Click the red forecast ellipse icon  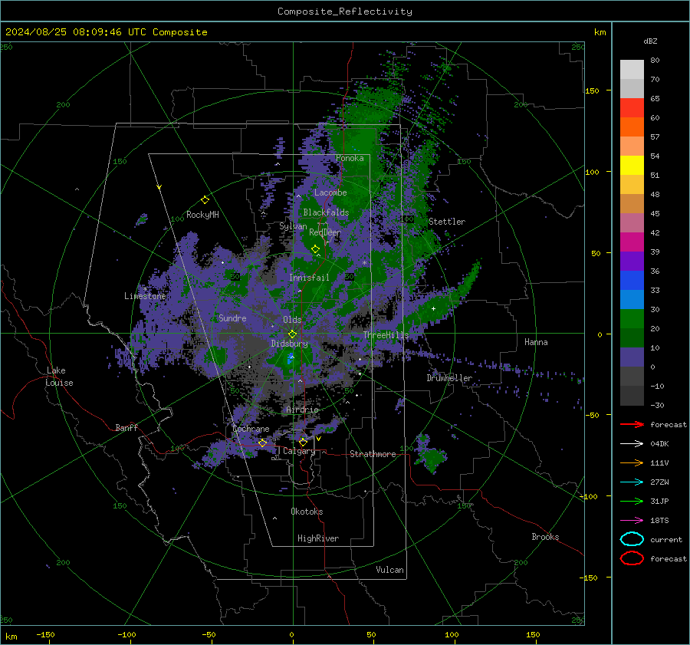(x=632, y=558)
